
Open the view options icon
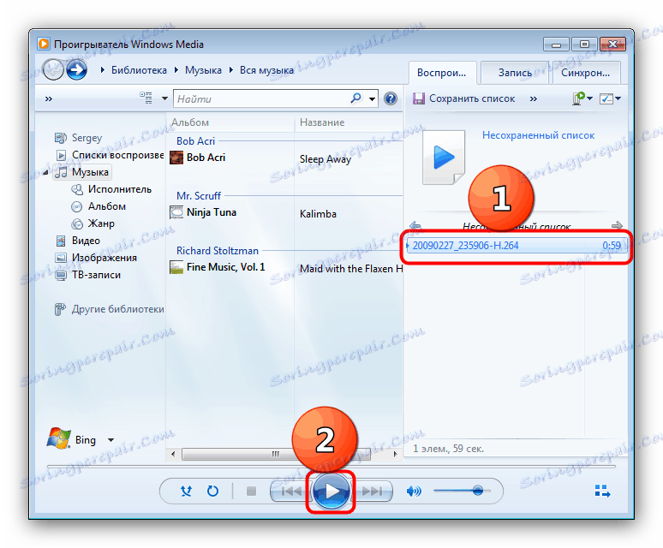[x=146, y=98]
